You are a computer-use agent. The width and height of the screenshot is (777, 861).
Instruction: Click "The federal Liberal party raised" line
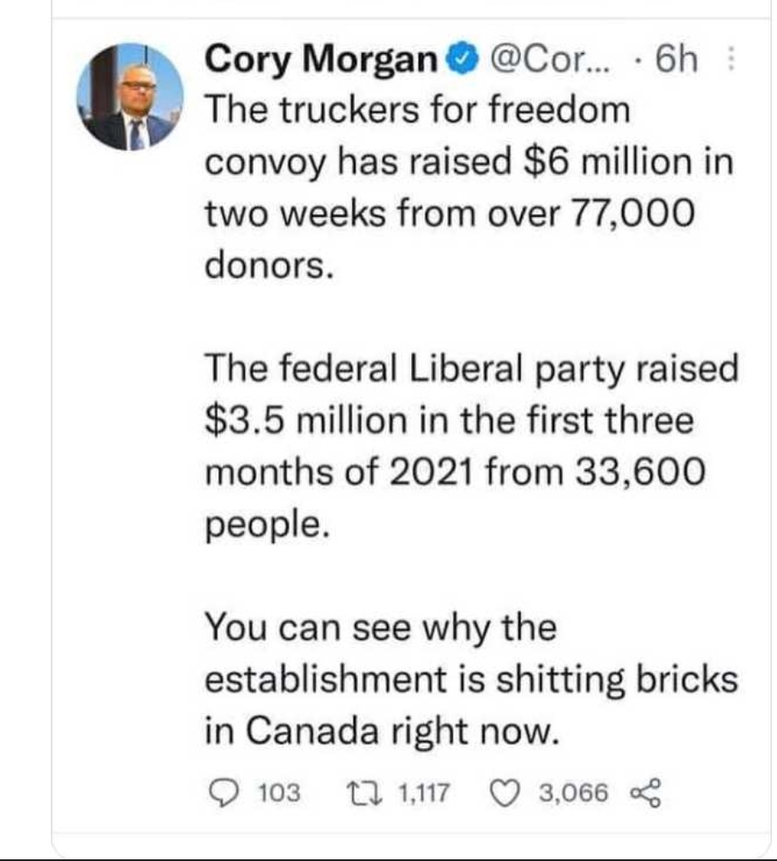pos(470,370)
